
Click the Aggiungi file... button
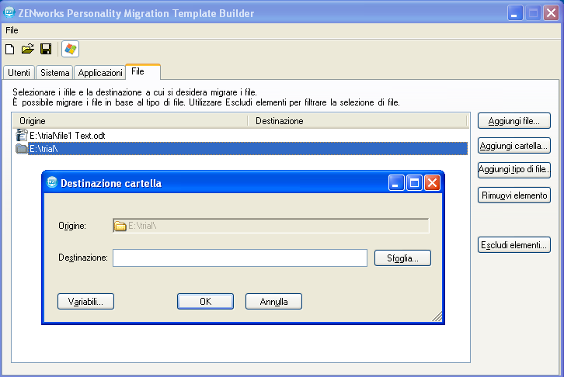tap(514, 121)
